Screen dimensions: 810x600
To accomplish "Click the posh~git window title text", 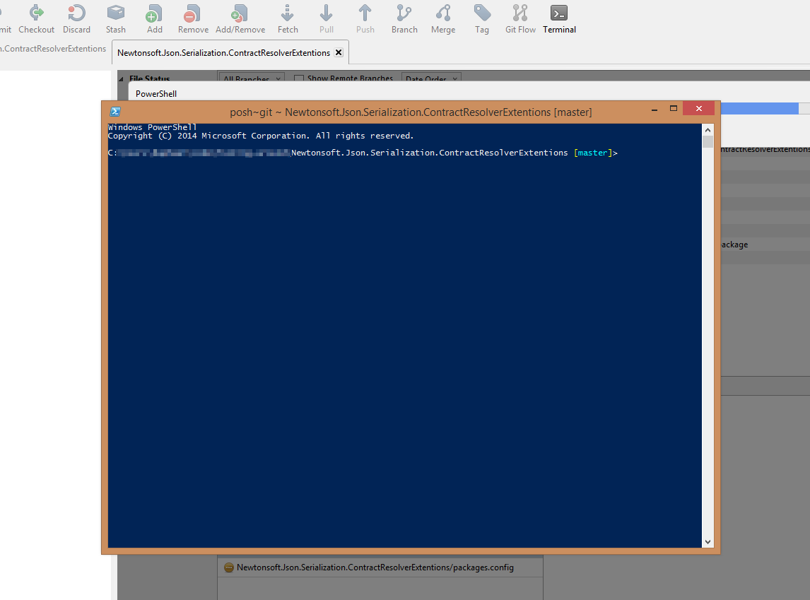I will pyautogui.click(x=411, y=112).
